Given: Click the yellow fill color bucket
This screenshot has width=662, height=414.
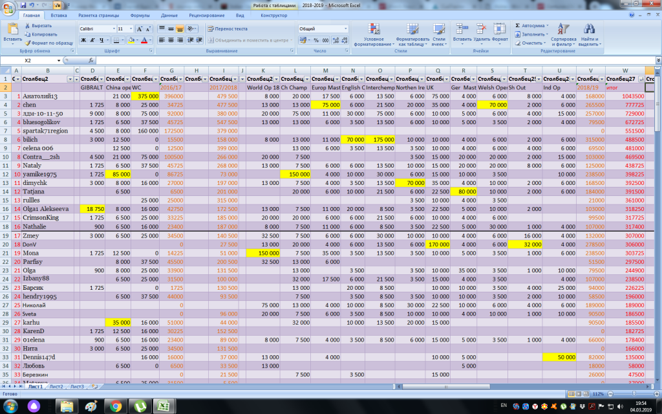Looking at the screenshot, I should [131, 40].
